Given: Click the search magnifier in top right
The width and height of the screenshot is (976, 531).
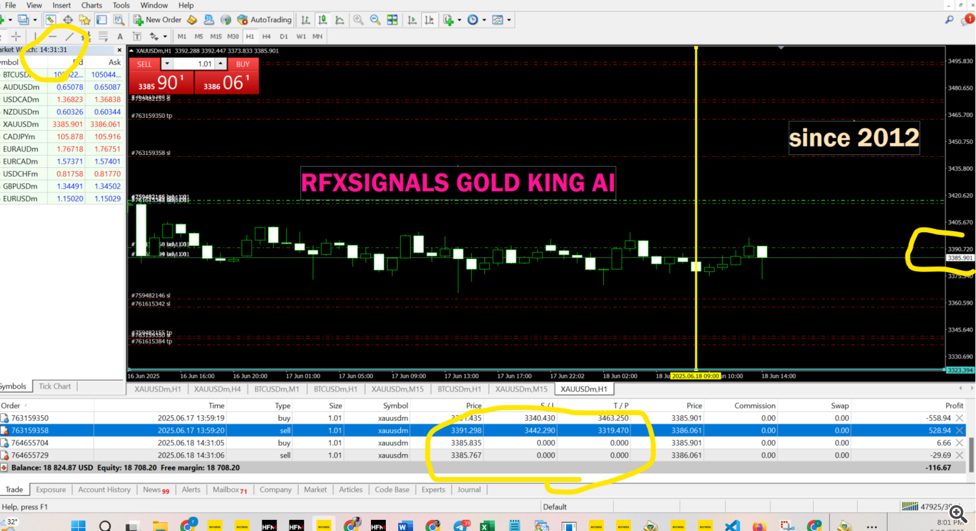Looking at the screenshot, I should point(949,20).
